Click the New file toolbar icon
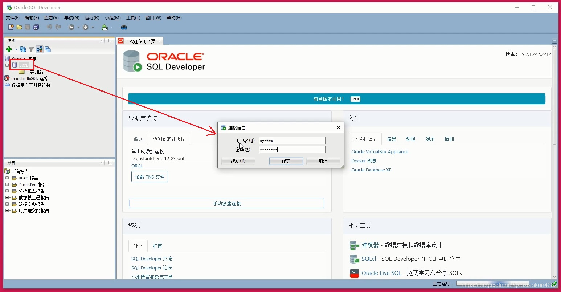 coord(11,27)
